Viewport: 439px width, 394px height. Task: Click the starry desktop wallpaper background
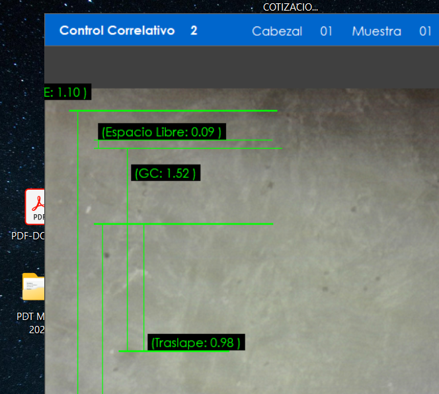tap(20, 132)
